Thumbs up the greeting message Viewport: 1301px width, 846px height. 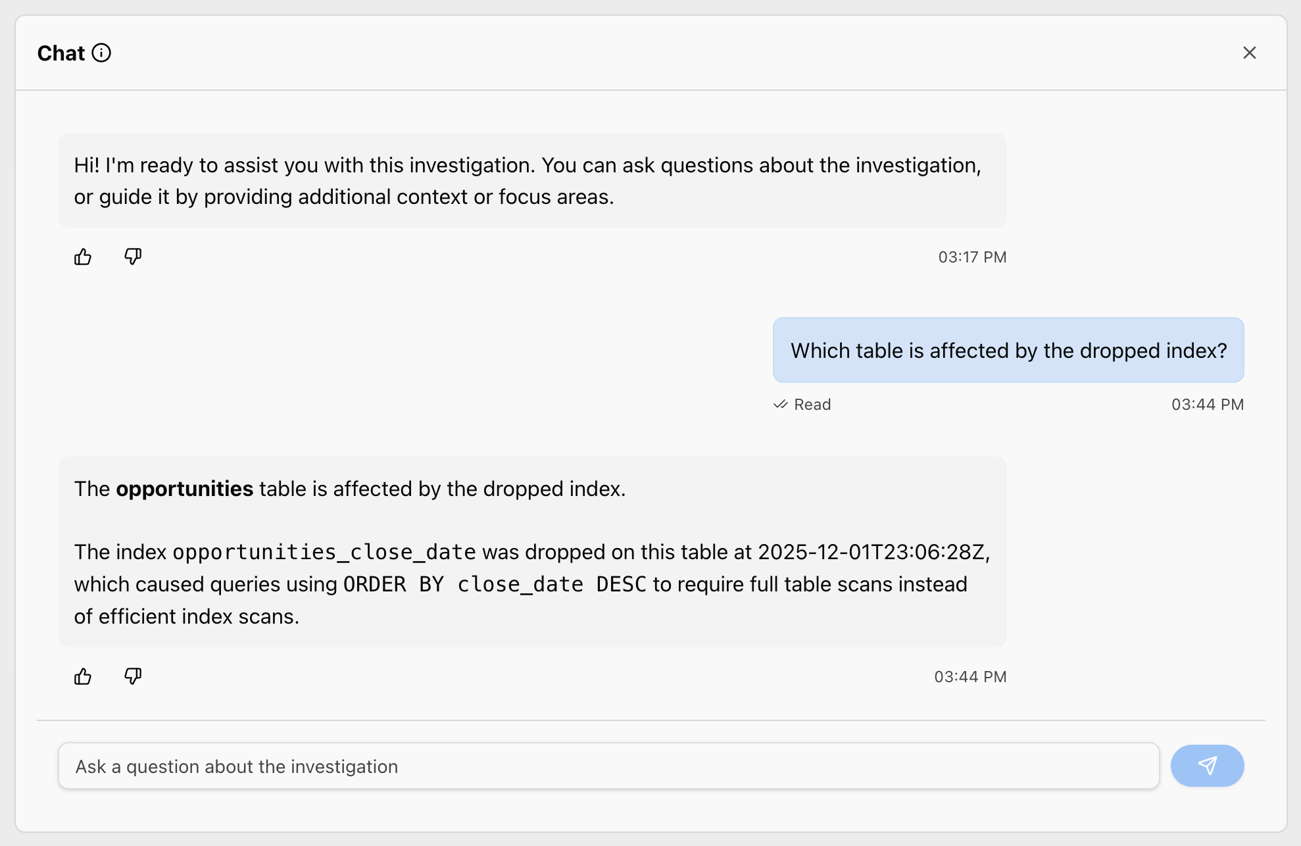[x=83, y=257]
